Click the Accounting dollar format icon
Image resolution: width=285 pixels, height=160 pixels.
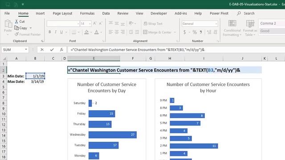185,32
